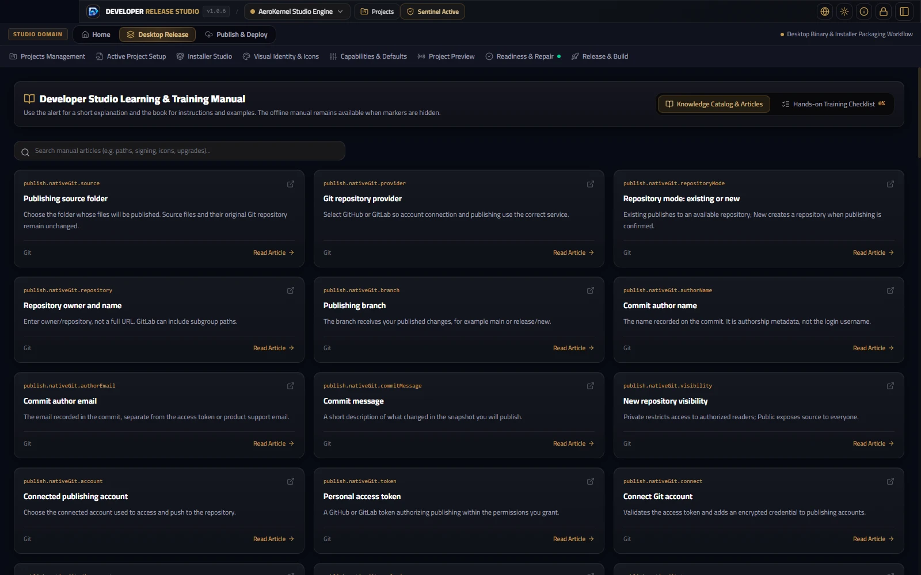Open external link icon on Connected publishing account card

(291, 482)
